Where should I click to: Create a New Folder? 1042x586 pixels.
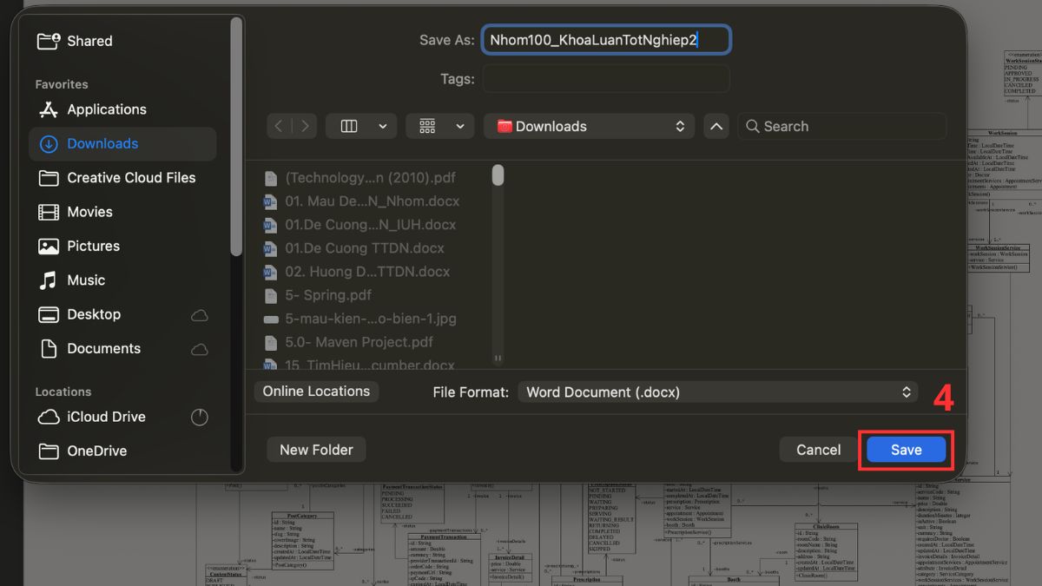(316, 450)
